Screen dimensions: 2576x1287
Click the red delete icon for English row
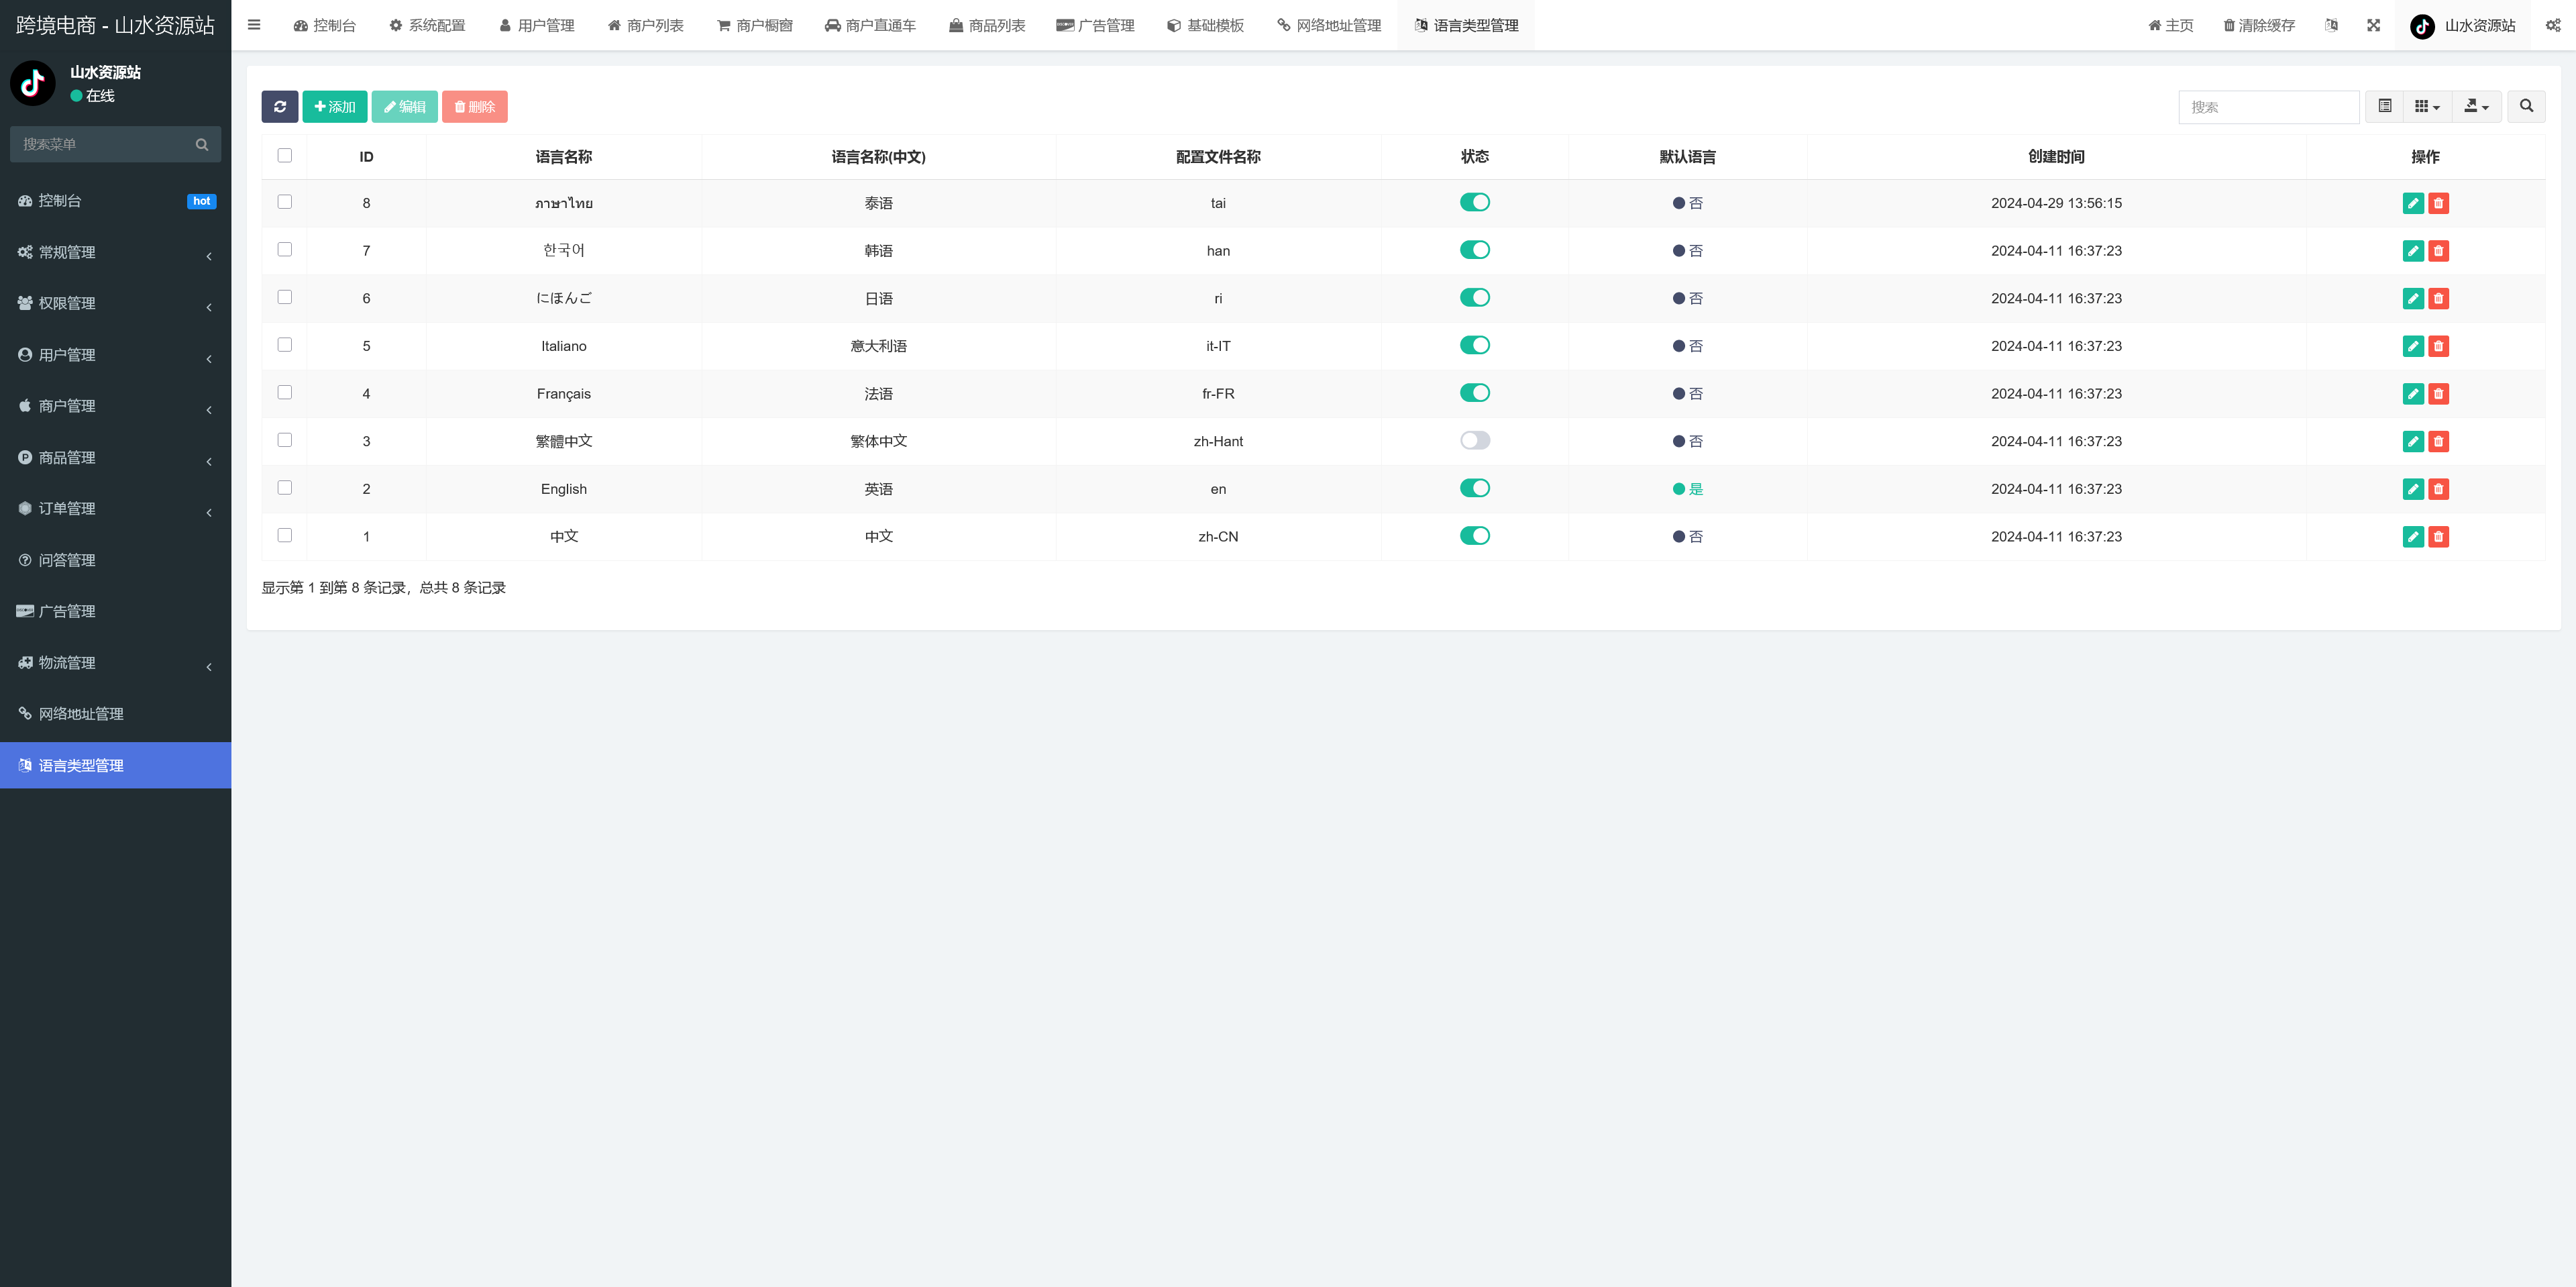(x=2438, y=489)
